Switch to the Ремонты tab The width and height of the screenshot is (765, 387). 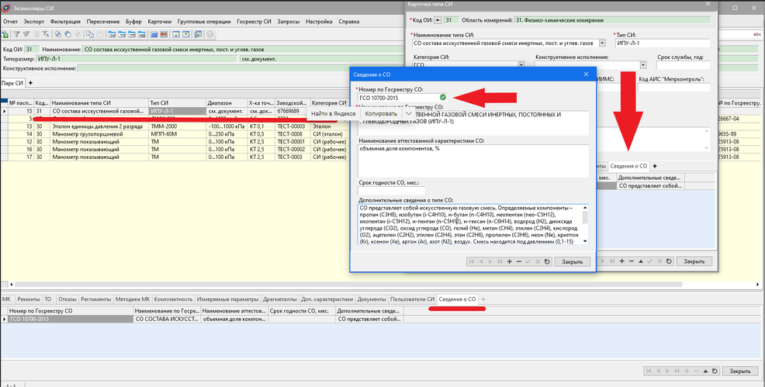click(x=28, y=299)
